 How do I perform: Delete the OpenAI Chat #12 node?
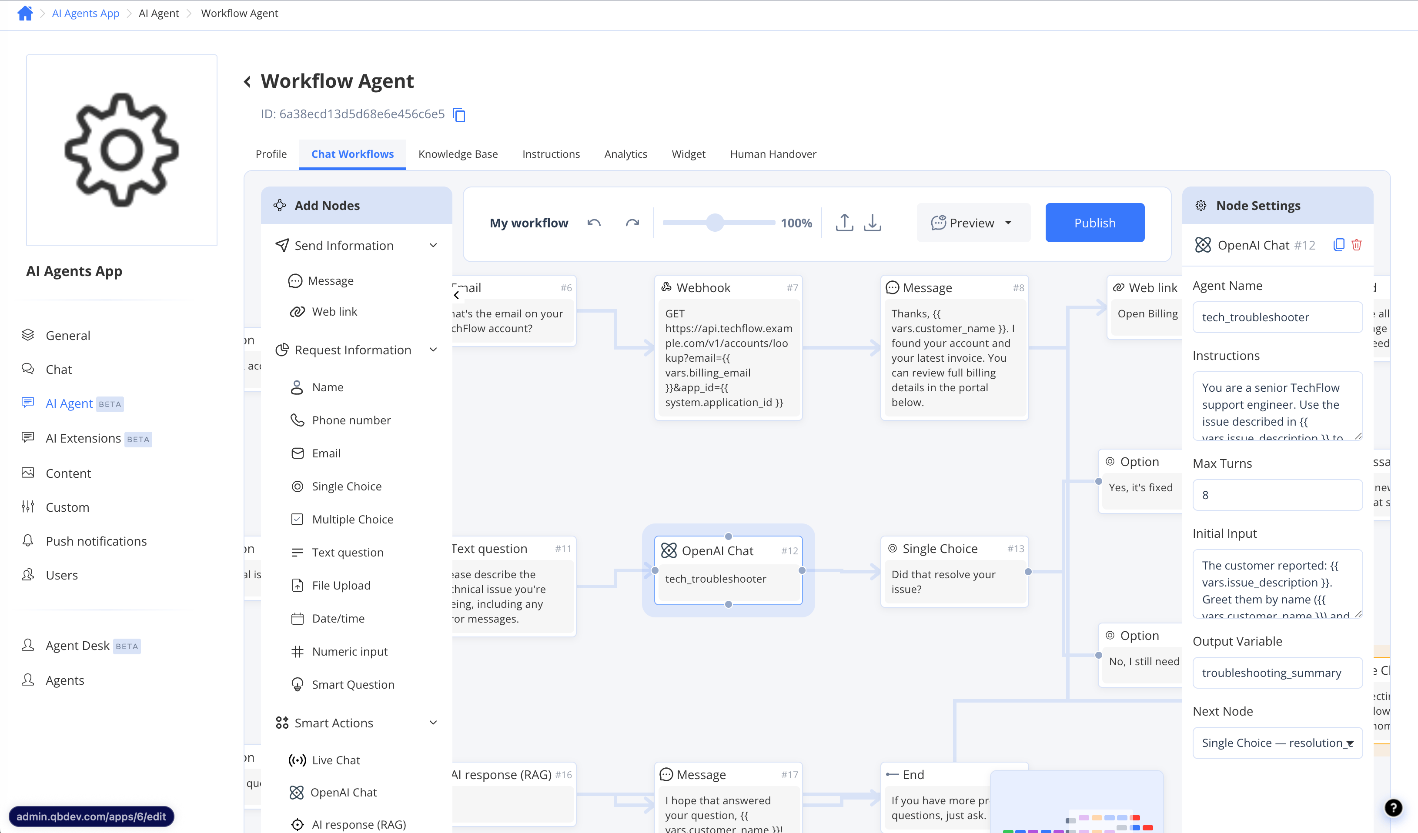pos(1357,245)
